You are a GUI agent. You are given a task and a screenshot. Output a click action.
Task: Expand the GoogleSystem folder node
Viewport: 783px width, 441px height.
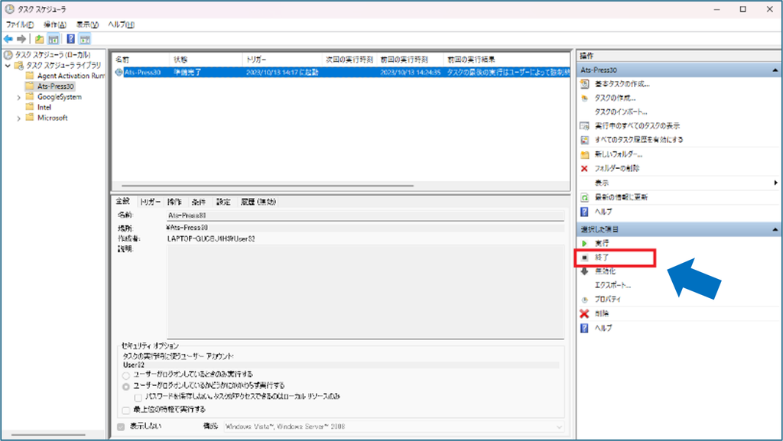(x=19, y=97)
